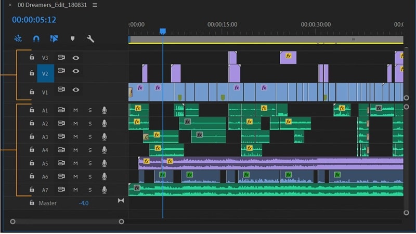Click the blue playhead marker on ruler
This screenshot has width=416, height=234.
point(163,32)
